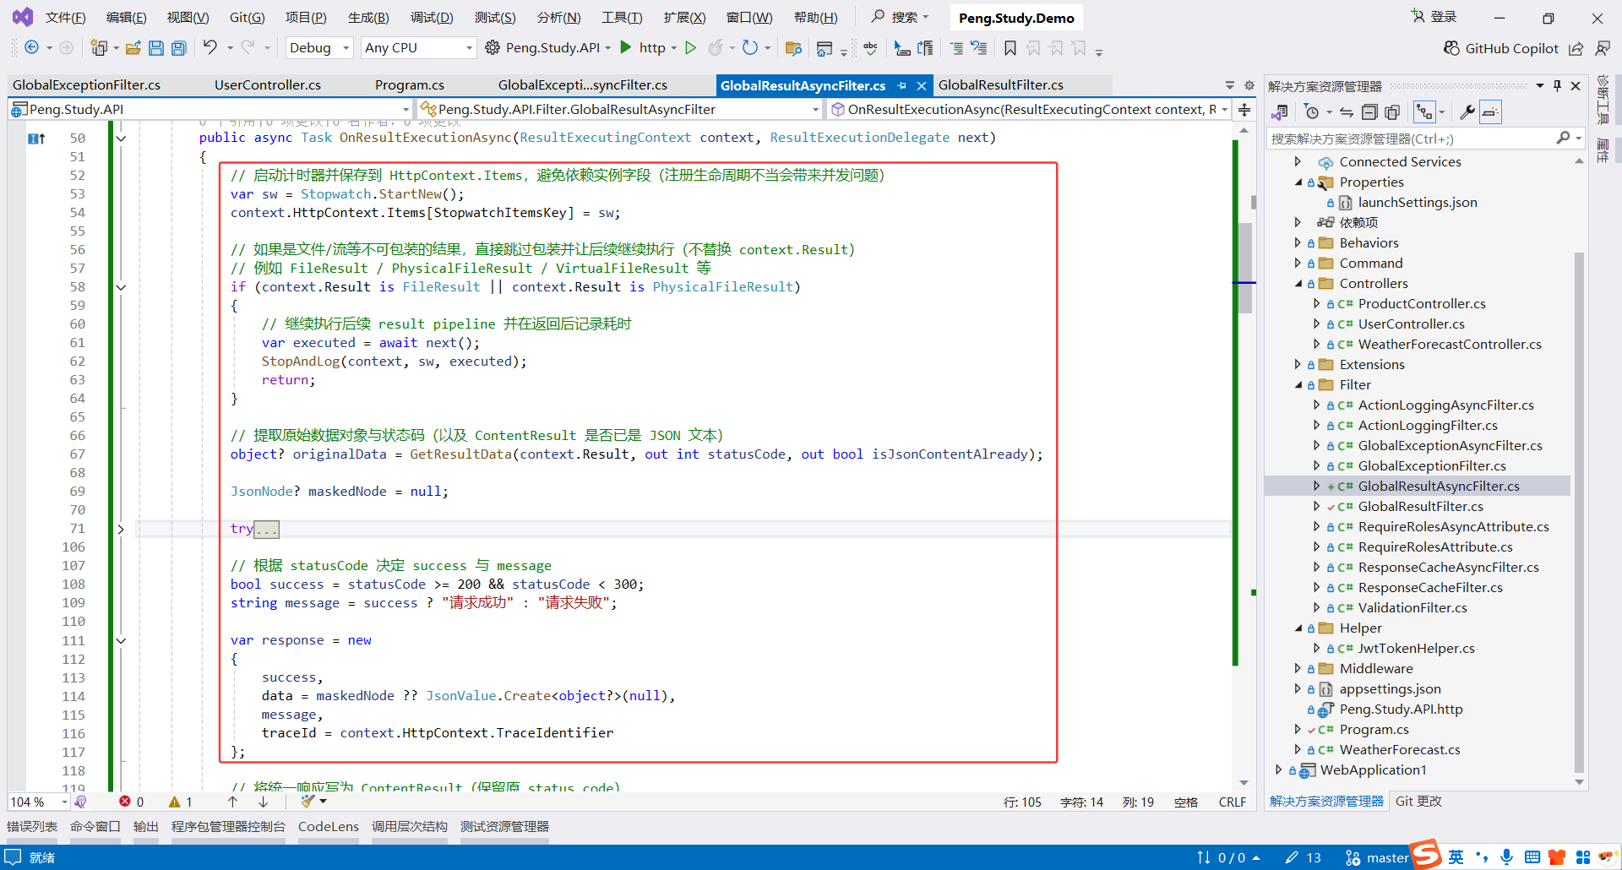Viewport: 1622px width, 870px height.
Task: Select GlobalExceptionFilter.cs in Solution Explorer
Action: [1432, 466]
